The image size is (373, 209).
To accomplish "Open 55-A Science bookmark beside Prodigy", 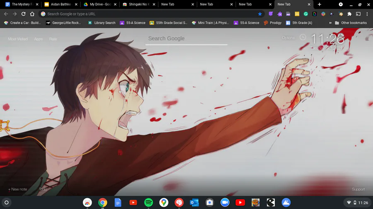I will pos(247,23).
